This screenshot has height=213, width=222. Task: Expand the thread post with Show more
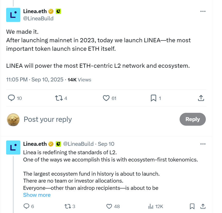point(37,195)
